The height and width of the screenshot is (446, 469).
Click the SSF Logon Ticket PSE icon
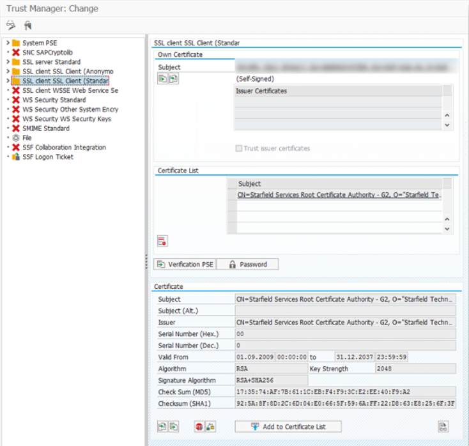[16, 157]
